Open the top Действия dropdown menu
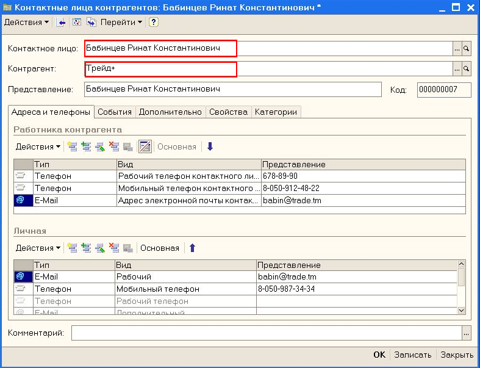Viewport: 480px width, 368px height. 27,22
